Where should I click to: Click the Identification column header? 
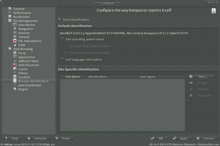point(98,77)
